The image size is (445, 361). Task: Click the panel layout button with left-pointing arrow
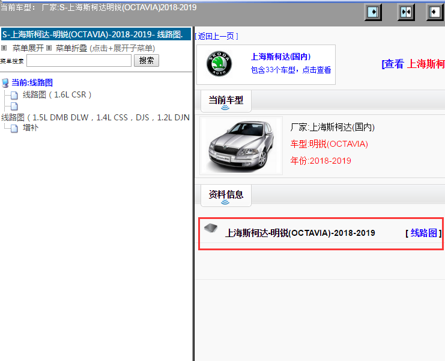point(435,12)
